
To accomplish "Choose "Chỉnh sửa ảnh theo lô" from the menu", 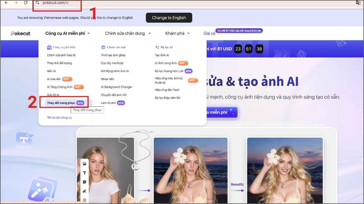I will (61, 55).
